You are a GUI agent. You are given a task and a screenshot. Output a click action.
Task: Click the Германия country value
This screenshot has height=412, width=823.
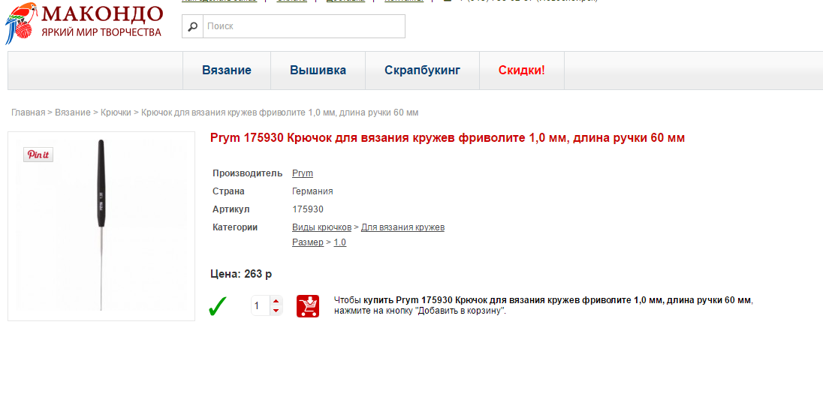(x=312, y=191)
